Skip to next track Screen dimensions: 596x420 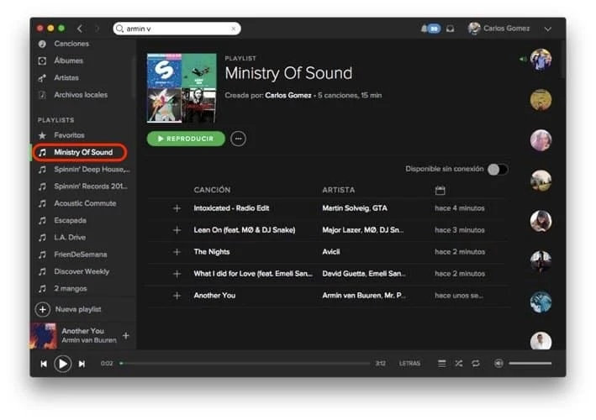[x=82, y=364]
